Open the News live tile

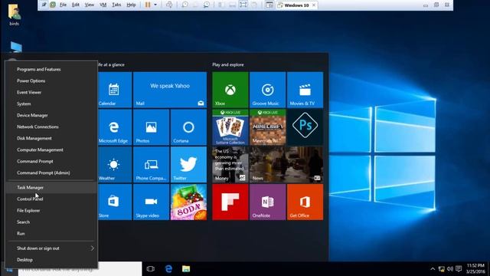[286, 165]
